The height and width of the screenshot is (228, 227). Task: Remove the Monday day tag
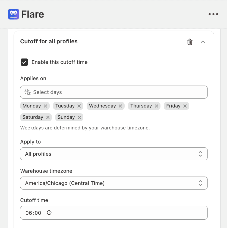pyautogui.click(x=45, y=106)
